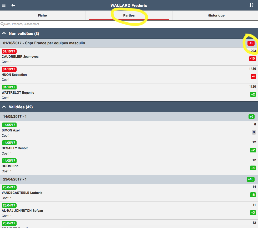Switch to the Fiche tab
Screen dimensions: 258x228
(42, 15)
